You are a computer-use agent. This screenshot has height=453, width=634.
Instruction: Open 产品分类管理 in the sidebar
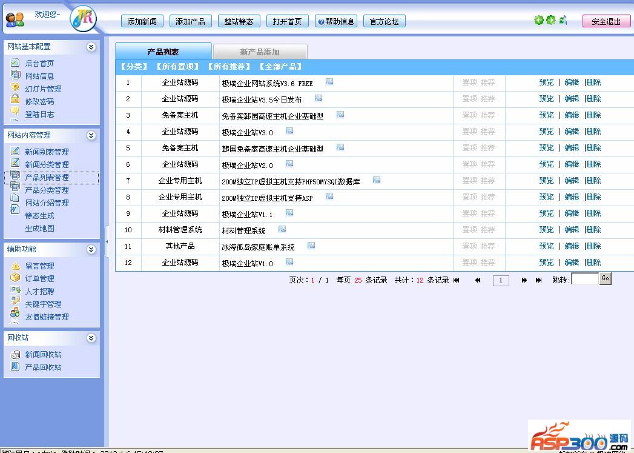click(47, 190)
